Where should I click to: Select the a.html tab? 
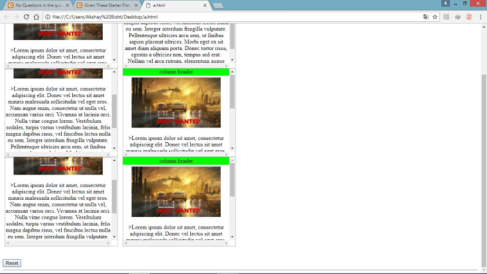(x=176, y=5)
